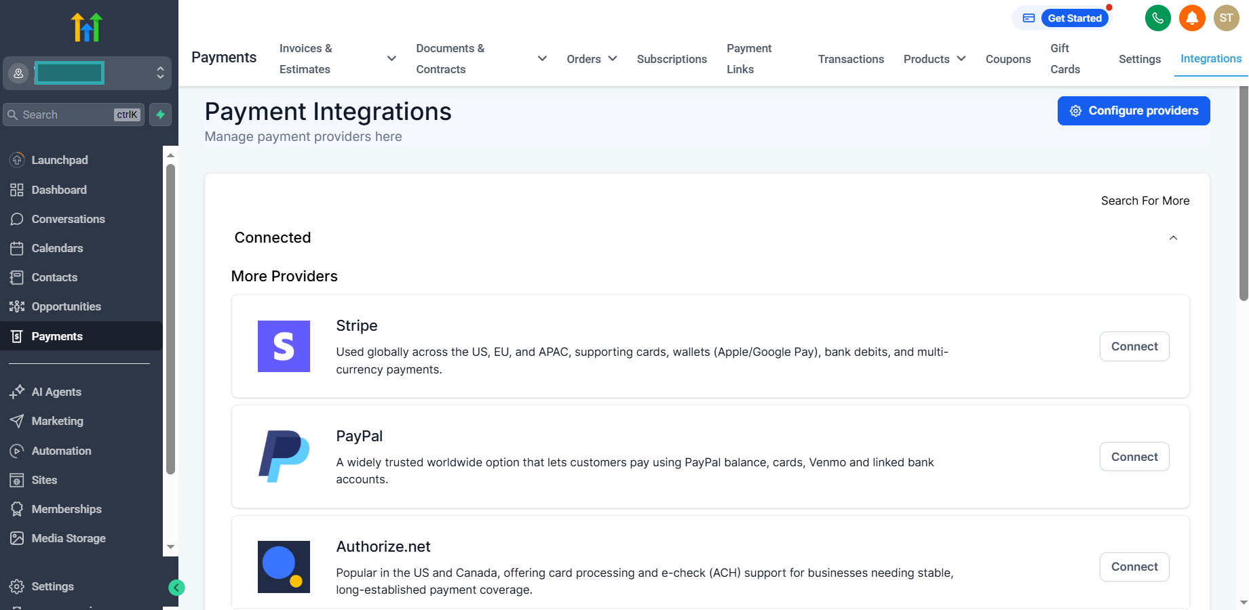This screenshot has height=610, width=1249.
Task: Go to Gift Cards tab
Action: (x=1065, y=59)
